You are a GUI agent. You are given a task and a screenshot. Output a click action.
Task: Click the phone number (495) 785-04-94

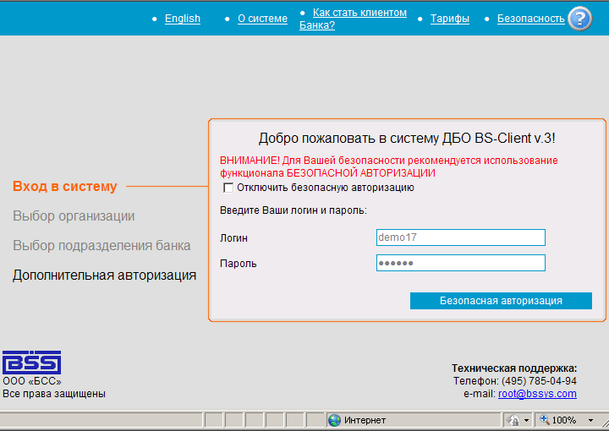click(539, 381)
